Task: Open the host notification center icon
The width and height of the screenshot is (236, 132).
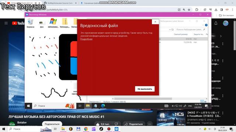Action: 231,129
